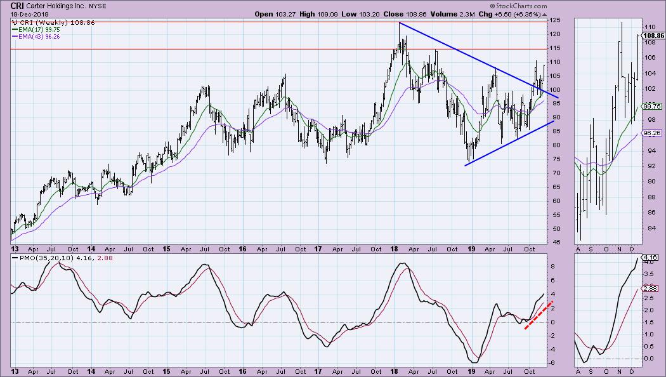Click the 106 label on the zoomed price axis
This screenshot has width=666, height=377.
coord(650,58)
